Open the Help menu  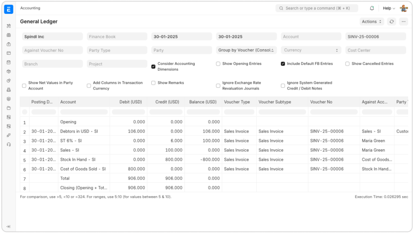[x=389, y=8]
